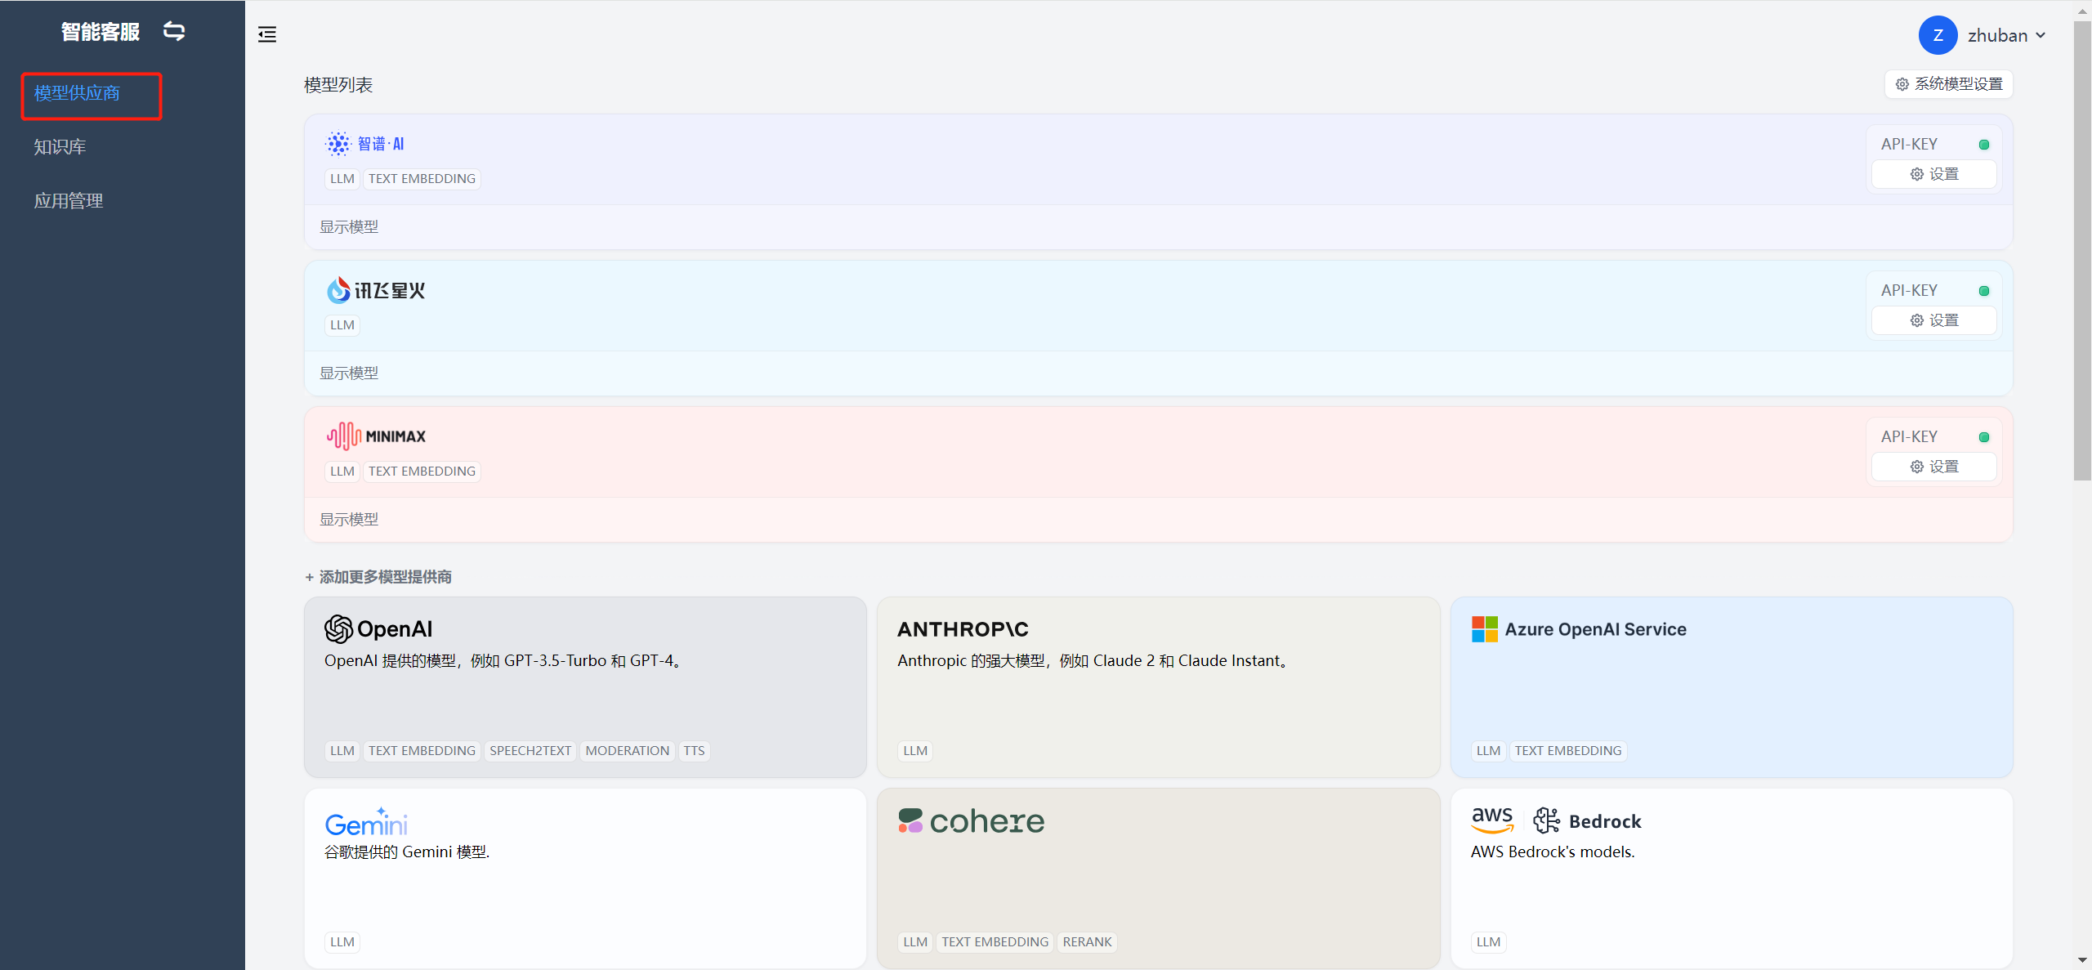The image size is (2092, 970).
Task: Expand 显示模型 under 智谱·AI
Action: pyautogui.click(x=349, y=227)
